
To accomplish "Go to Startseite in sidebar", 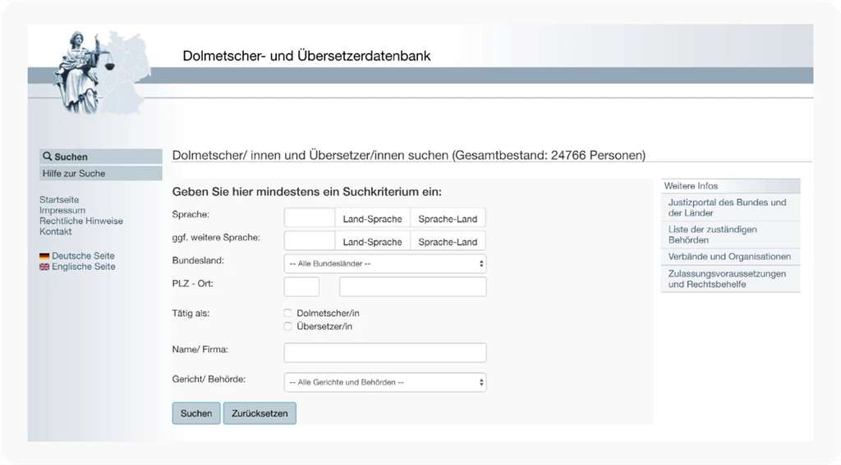I will pos(59,200).
